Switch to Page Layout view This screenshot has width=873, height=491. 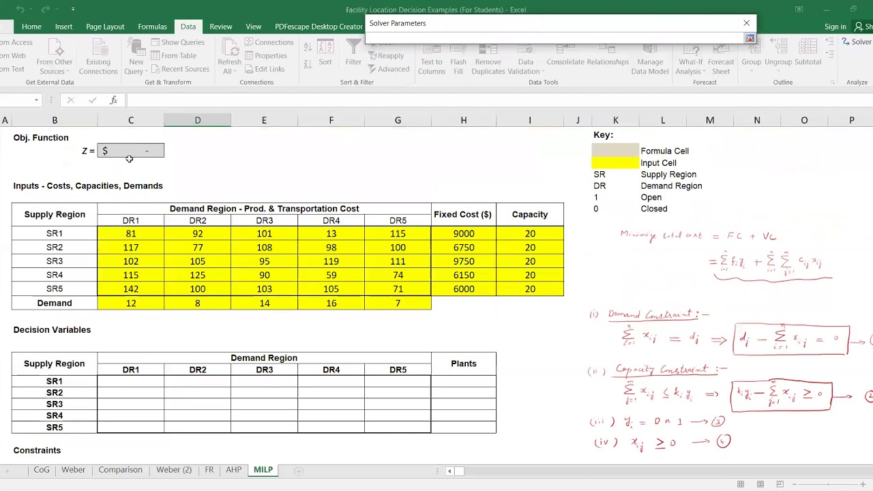[760, 484]
